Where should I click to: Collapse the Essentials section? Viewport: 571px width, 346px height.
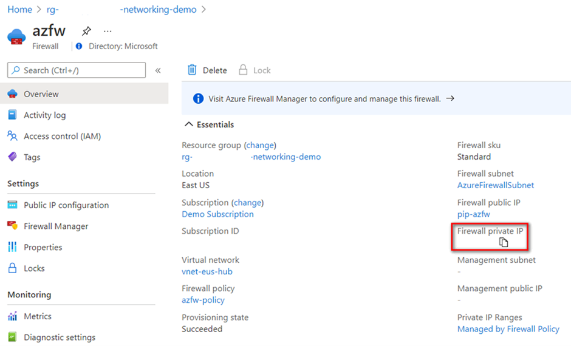[x=189, y=124]
